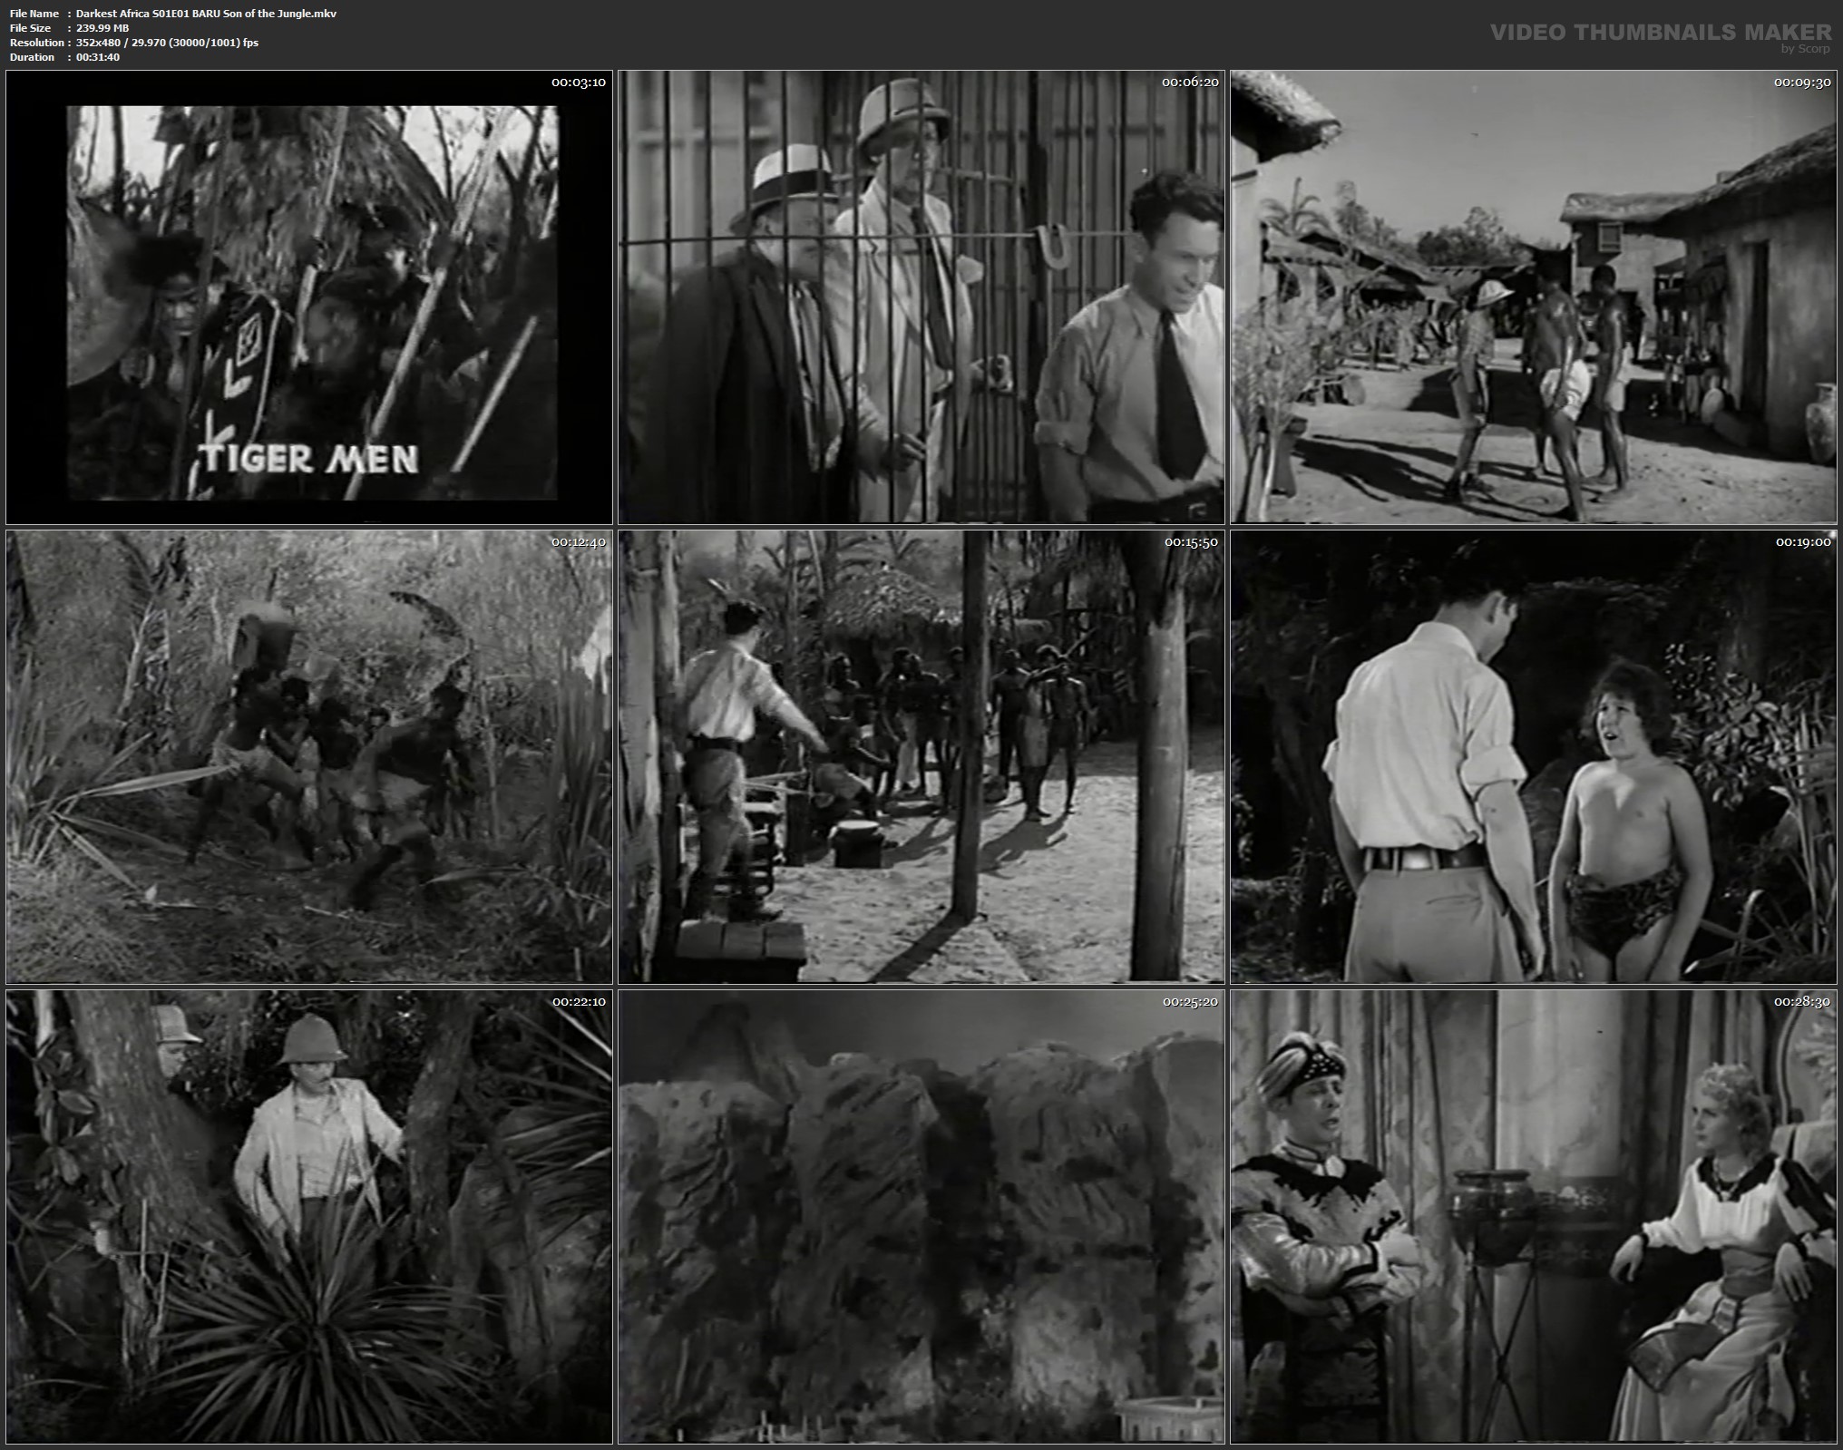Click the 00:06:20 timestamp label

click(1190, 83)
